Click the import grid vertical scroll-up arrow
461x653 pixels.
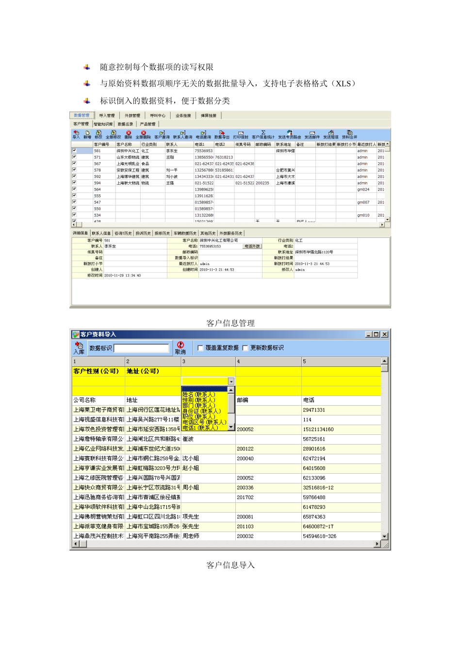coord(384,361)
